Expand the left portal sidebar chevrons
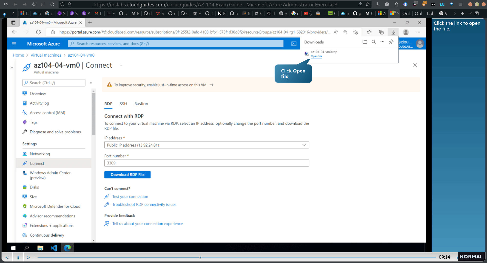The height and width of the screenshot is (263, 487). (12, 68)
